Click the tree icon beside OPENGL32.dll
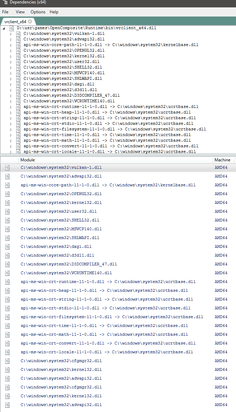Screen dimensions: 236x412 click(x=18, y=51)
